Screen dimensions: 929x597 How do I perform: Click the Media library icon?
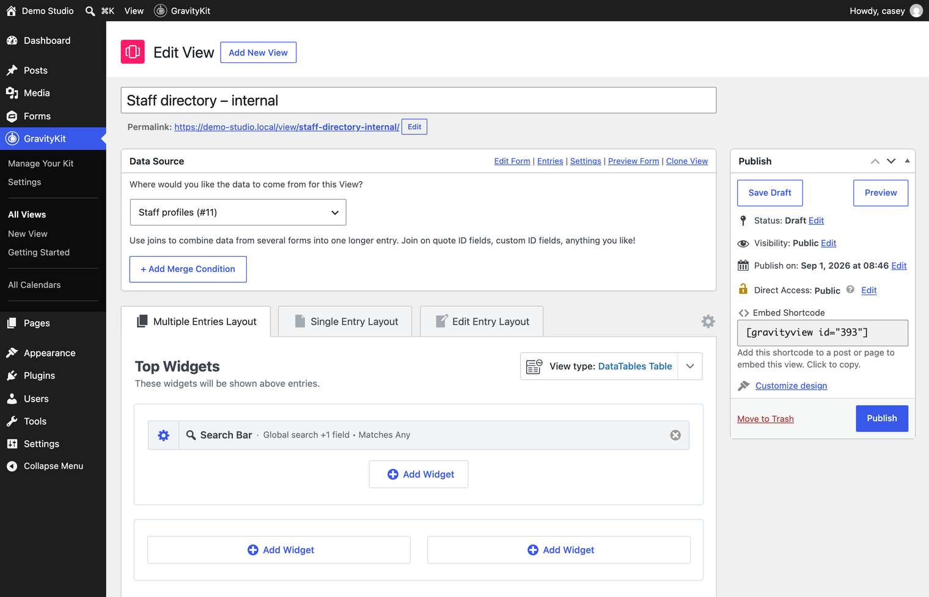click(x=12, y=93)
